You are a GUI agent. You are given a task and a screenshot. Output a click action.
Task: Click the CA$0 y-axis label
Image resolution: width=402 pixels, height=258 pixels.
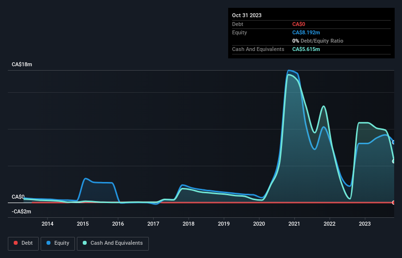click(18, 197)
